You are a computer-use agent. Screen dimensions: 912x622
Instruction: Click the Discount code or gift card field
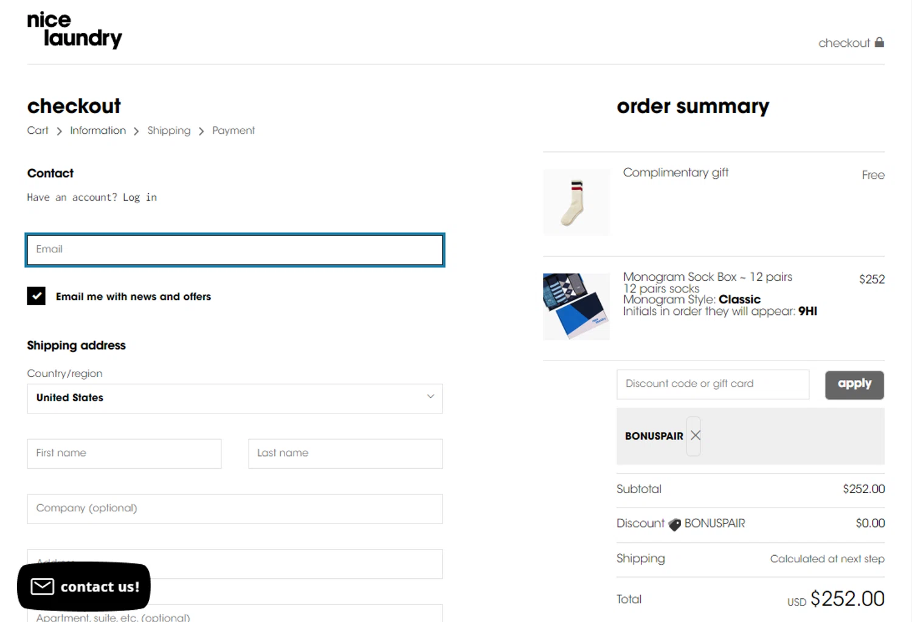(x=713, y=384)
